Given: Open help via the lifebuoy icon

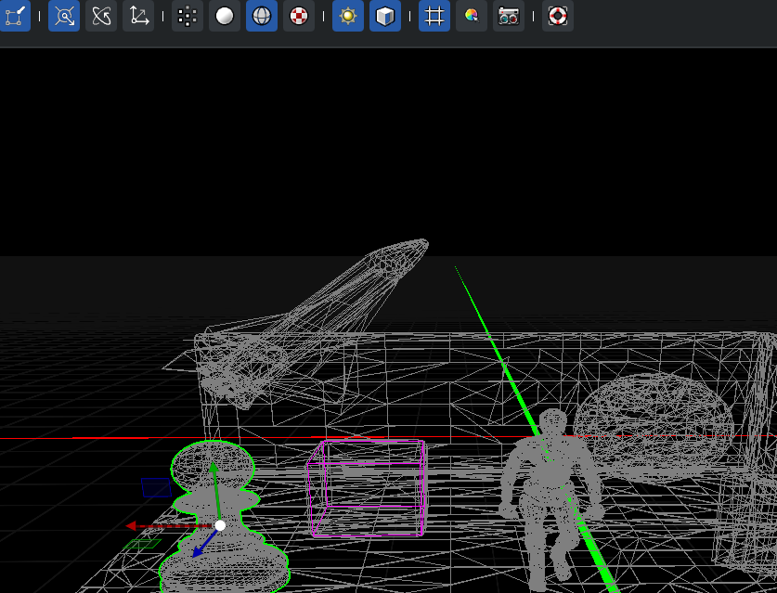Looking at the screenshot, I should click(x=558, y=16).
